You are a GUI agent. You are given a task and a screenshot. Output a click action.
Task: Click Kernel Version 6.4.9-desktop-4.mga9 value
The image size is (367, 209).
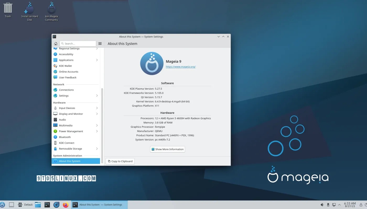point(172,101)
